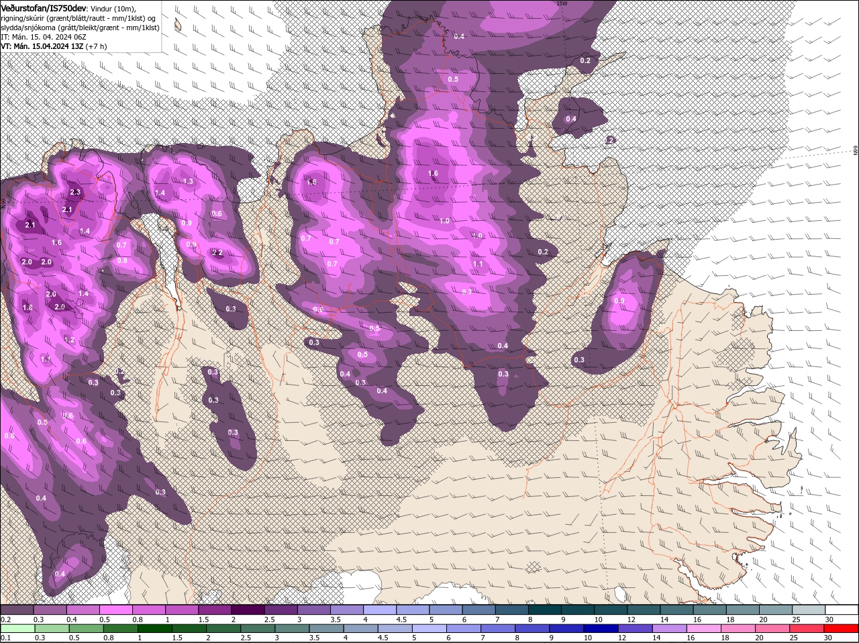
Task: Pick the bright magenta 0.5 legend swatch
Action: point(115,609)
